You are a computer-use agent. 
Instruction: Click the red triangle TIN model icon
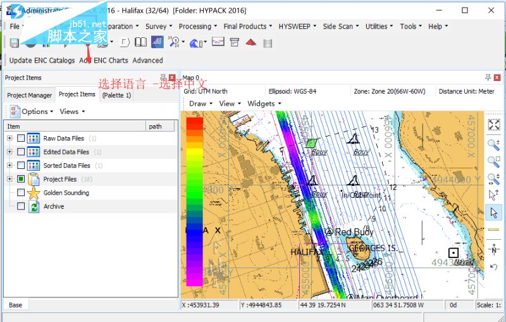251,42
